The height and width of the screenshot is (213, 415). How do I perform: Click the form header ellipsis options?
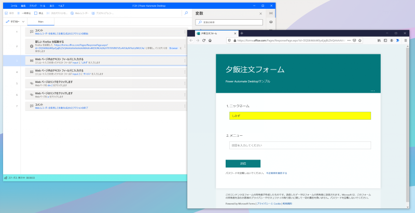(372, 91)
